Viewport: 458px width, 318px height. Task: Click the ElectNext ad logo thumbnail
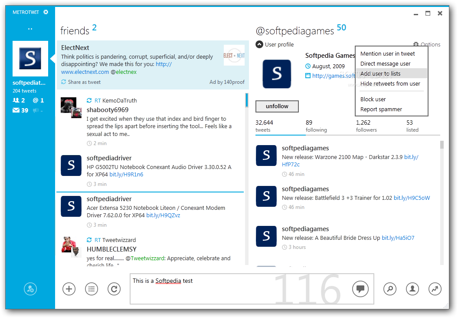click(234, 55)
